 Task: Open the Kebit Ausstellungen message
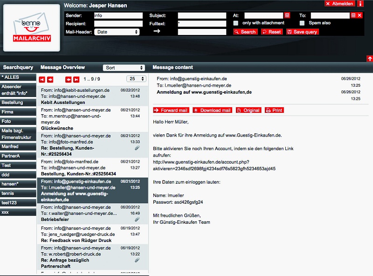[x=92, y=96]
